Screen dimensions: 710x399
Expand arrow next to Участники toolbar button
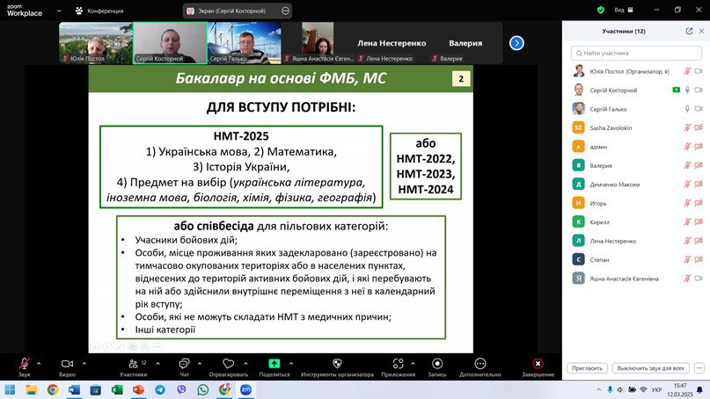coord(157,363)
